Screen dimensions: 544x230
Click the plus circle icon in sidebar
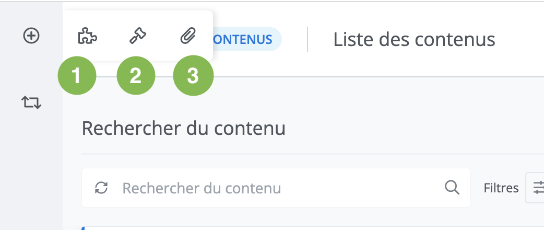(31, 36)
